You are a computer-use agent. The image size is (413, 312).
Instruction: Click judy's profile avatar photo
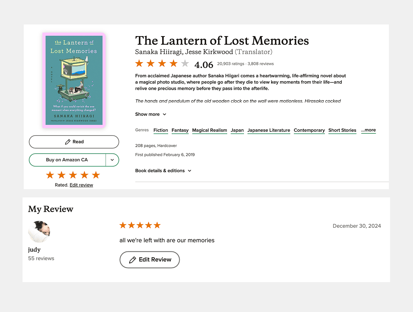[x=39, y=232]
